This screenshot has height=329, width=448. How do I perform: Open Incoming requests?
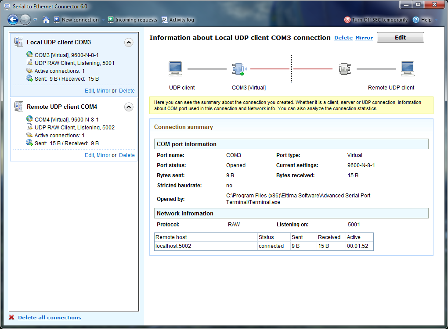click(x=132, y=20)
